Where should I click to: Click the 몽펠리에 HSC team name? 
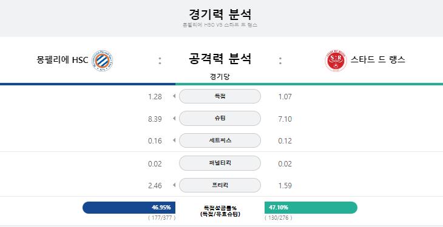63,60
